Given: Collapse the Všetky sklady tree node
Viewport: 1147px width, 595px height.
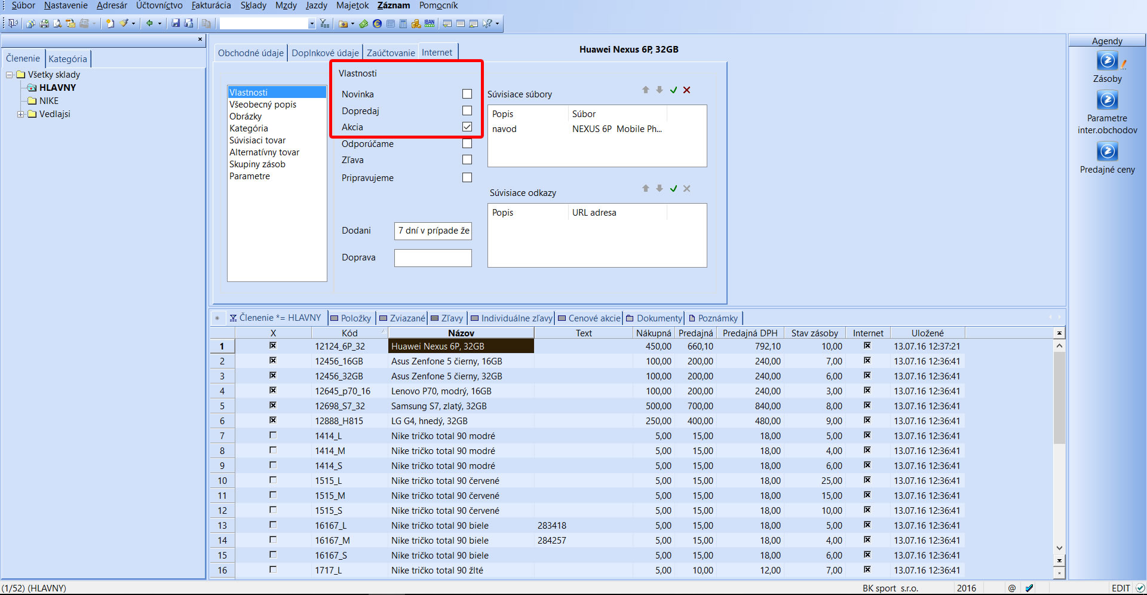Looking at the screenshot, I should pyautogui.click(x=10, y=75).
